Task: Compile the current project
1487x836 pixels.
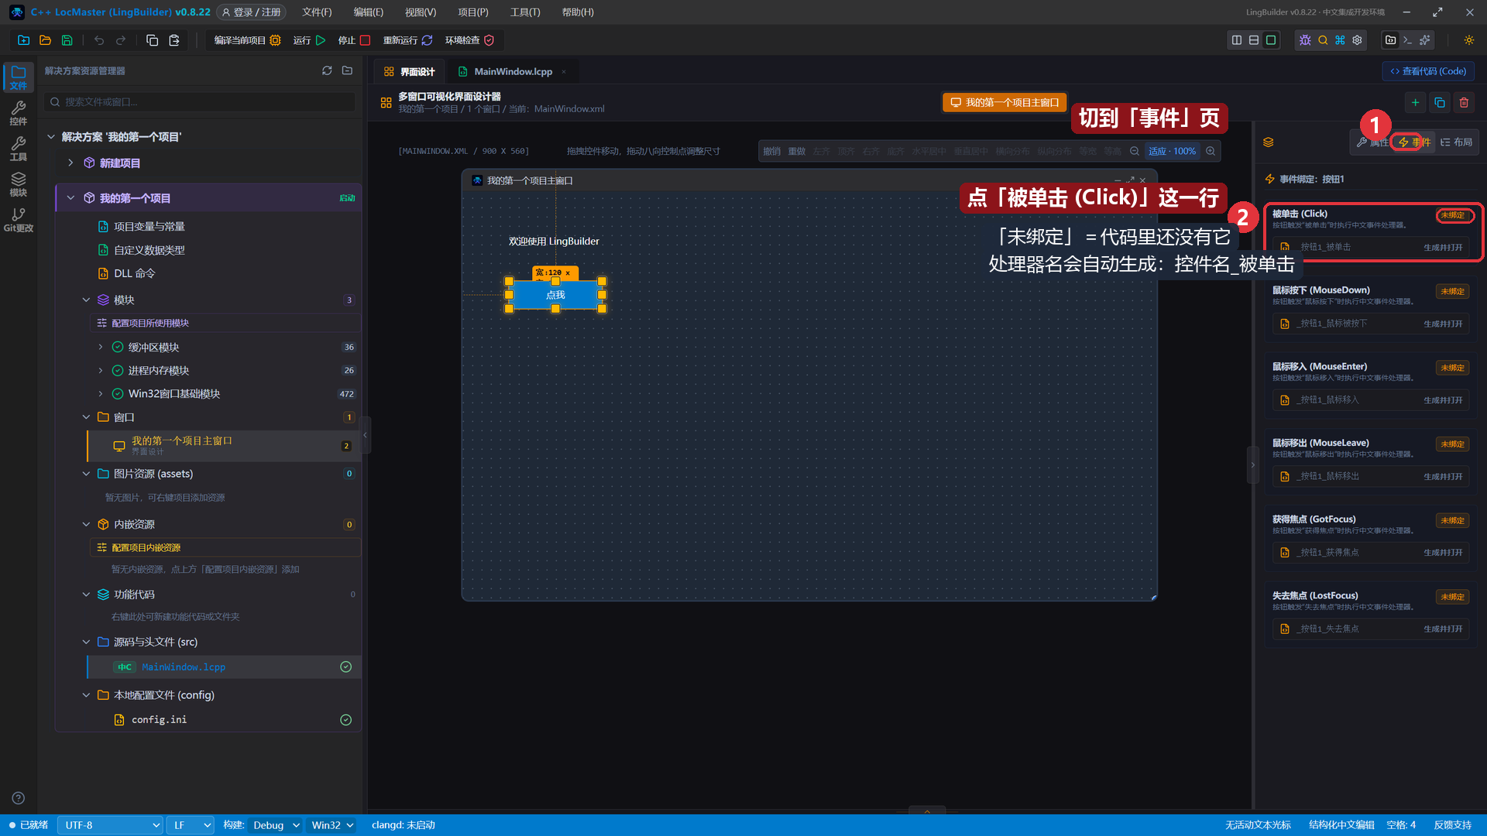Action: coord(247,40)
